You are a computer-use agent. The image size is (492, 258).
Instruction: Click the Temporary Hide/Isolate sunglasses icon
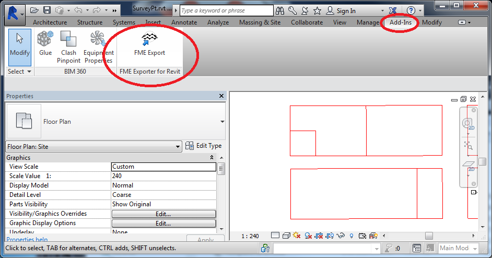(x=341, y=236)
